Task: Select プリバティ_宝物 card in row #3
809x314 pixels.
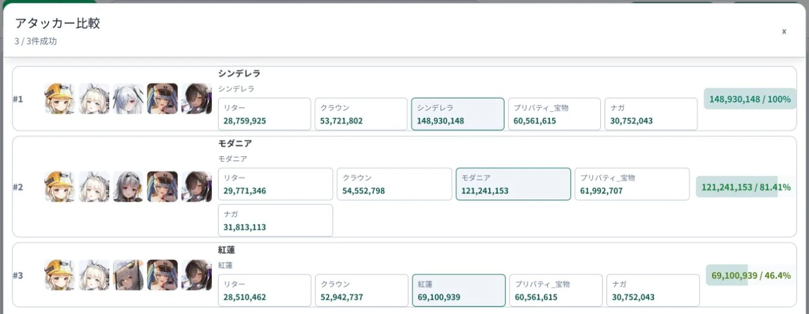Action: 556,290
